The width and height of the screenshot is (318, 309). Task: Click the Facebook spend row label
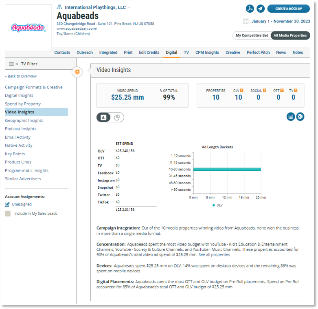tap(105, 173)
